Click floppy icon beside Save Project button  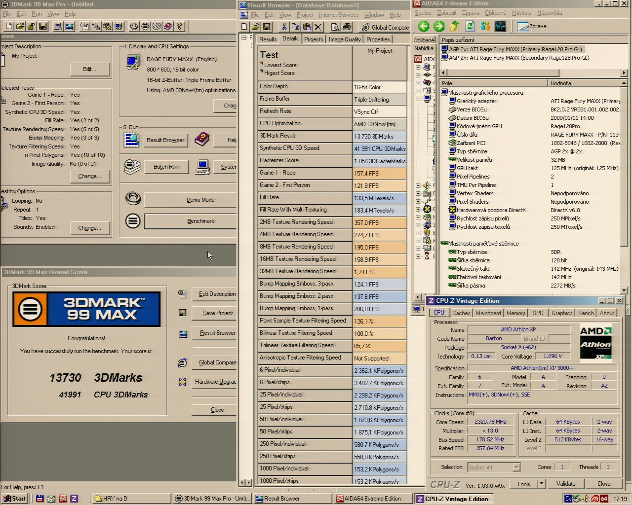click(182, 313)
